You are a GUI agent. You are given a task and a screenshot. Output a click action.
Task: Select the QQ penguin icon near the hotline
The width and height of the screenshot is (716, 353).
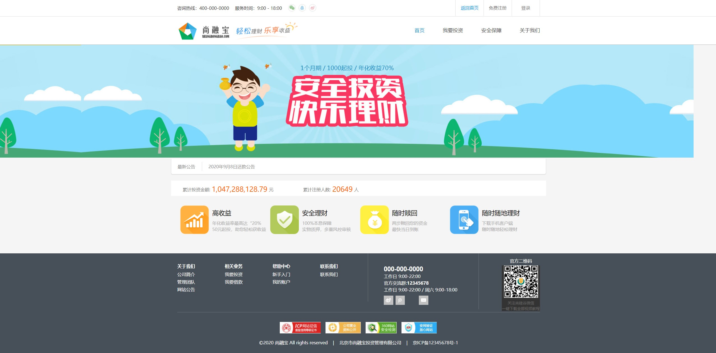(x=302, y=8)
